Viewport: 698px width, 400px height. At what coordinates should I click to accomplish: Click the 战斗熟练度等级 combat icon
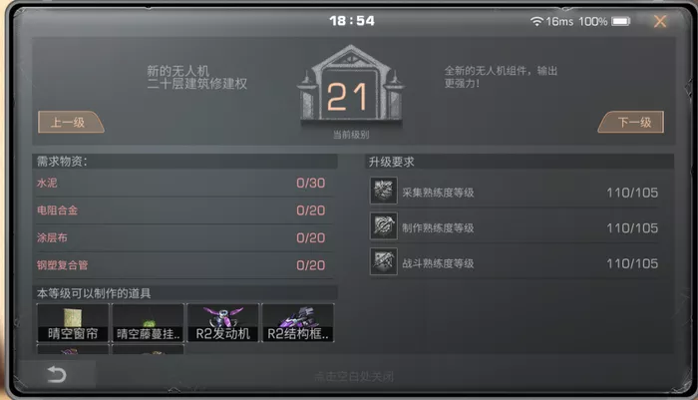pos(384,261)
